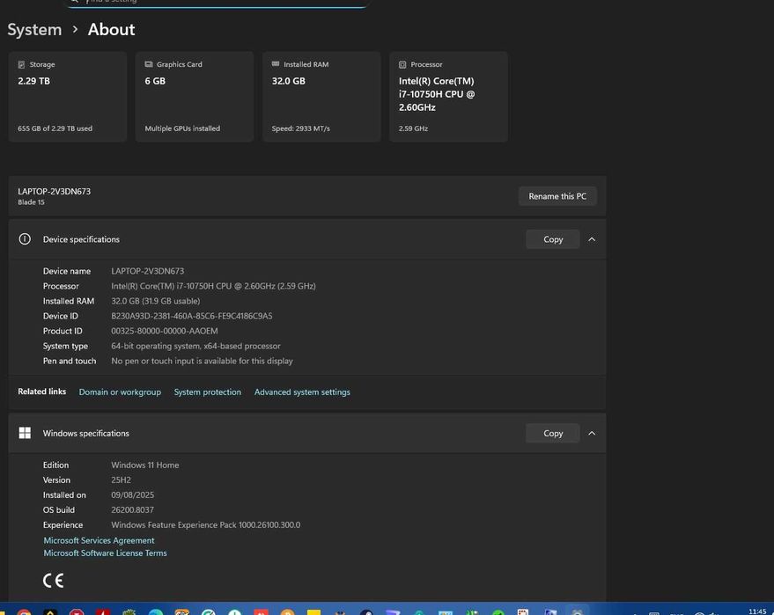
Task: Open the 6 GB Graphics Card tile
Action: click(x=195, y=97)
